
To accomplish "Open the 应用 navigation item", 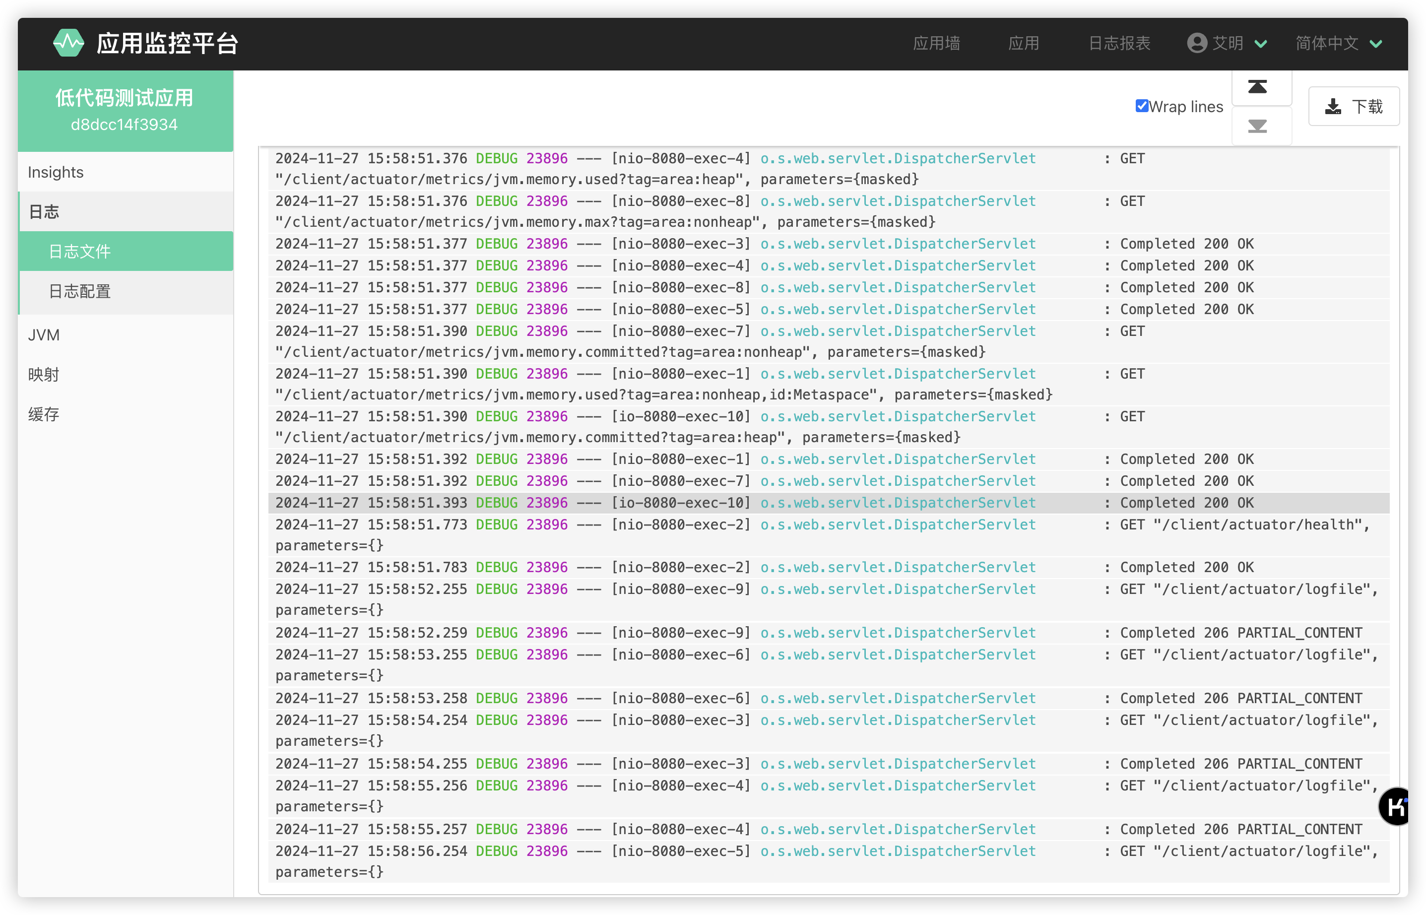I will (x=1024, y=43).
